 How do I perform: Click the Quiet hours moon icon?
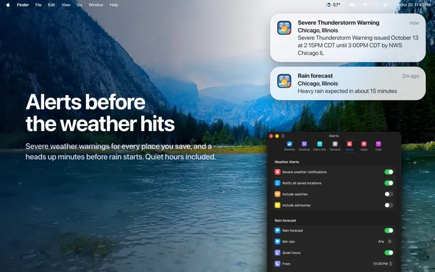pyautogui.click(x=277, y=252)
